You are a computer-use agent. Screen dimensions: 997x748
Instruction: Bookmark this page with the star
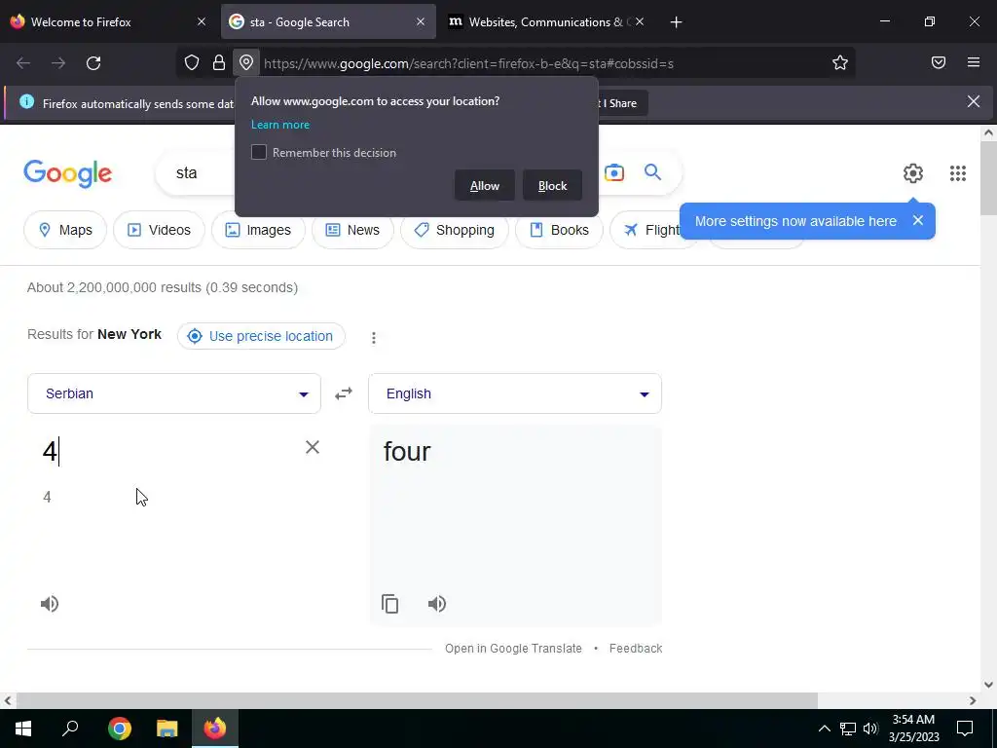pos(840,62)
